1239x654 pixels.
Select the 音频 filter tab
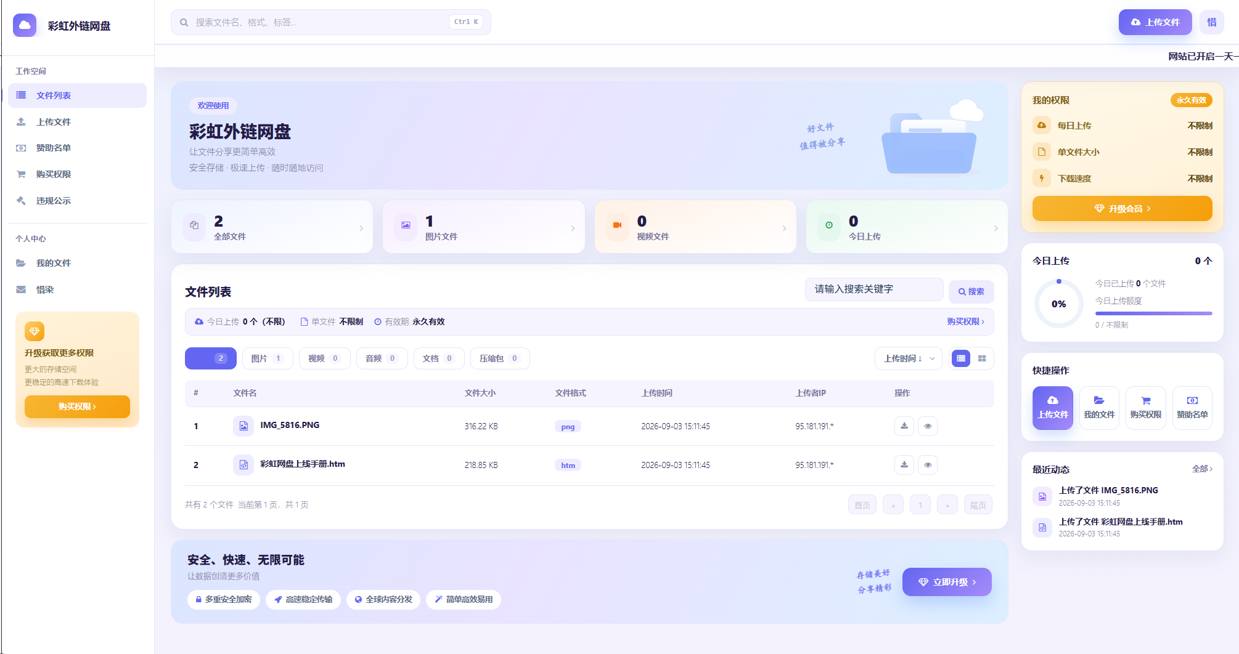click(382, 358)
